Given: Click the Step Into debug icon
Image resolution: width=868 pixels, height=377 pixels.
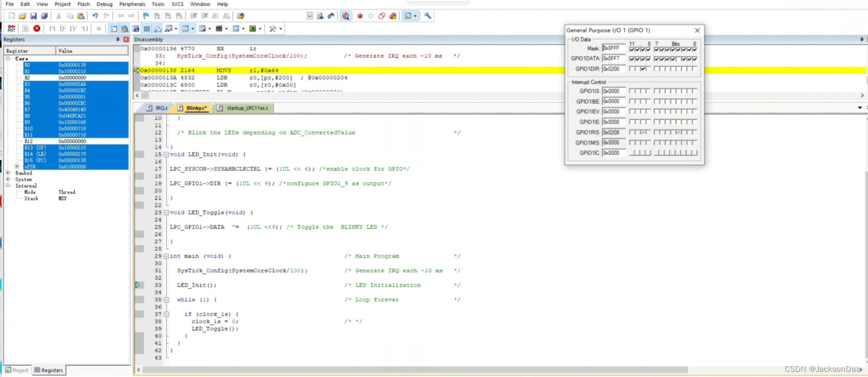Looking at the screenshot, I should tap(52, 29).
